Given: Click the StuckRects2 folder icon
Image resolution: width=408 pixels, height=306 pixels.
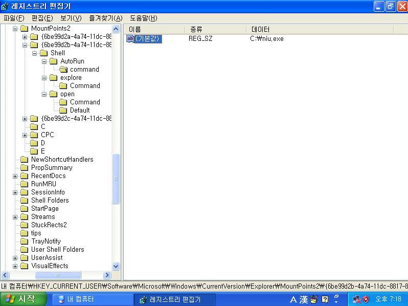Looking at the screenshot, I should (24, 225).
